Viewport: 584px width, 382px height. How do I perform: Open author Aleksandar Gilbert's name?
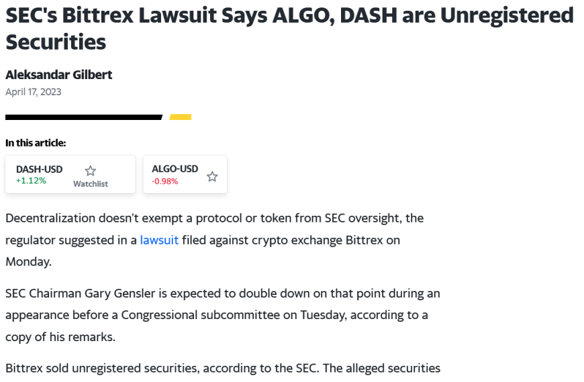pos(58,75)
